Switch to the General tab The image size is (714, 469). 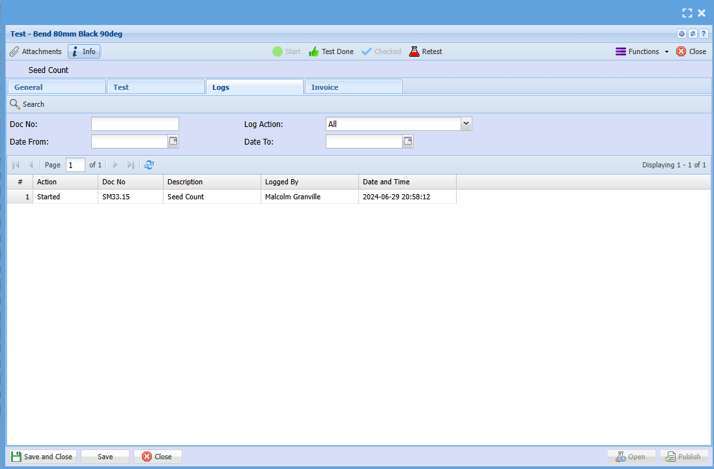[56, 87]
